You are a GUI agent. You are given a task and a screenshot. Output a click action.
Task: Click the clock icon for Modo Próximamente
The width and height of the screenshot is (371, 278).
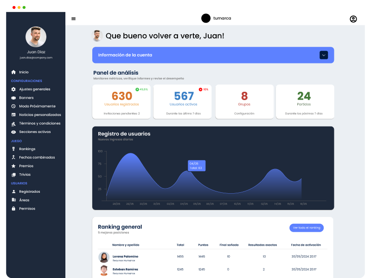tap(13, 106)
